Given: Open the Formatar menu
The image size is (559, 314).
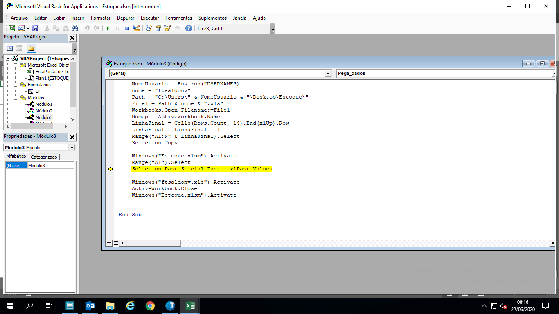Looking at the screenshot, I should click(101, 18).
